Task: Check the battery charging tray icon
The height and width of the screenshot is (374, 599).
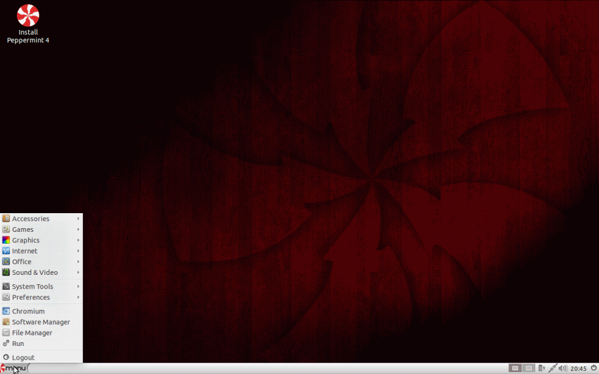Action: tap(542, 368)
